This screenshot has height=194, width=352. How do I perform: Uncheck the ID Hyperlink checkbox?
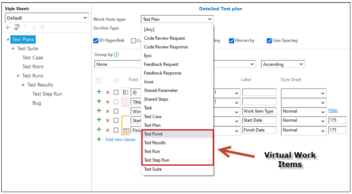96,41
